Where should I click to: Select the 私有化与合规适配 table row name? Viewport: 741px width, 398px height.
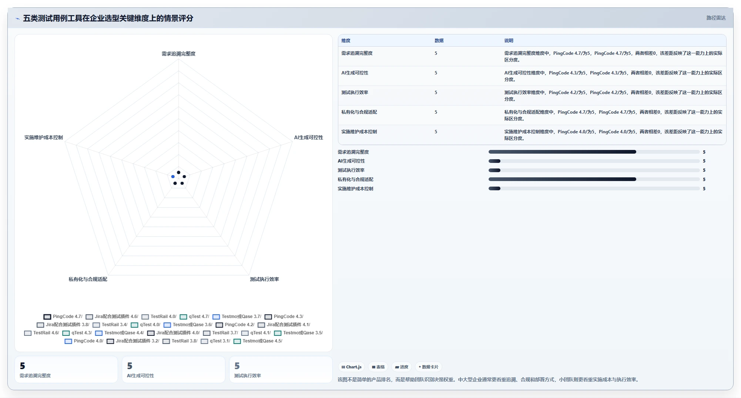tap(359, 112)
